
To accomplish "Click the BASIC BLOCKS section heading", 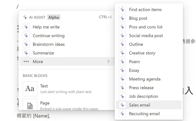I will click(35, 76).
